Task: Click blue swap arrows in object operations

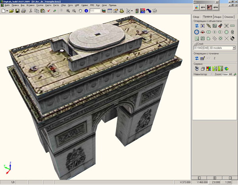Action: 197,26
